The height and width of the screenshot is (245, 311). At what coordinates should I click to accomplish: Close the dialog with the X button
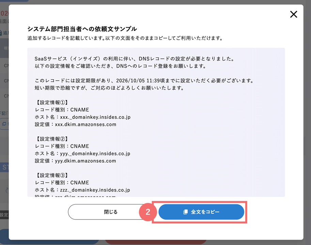point(294,14)
